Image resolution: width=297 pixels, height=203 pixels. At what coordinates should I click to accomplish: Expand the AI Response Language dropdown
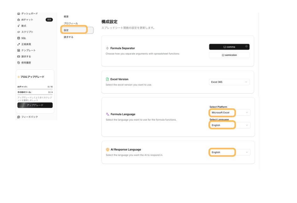coord(230,152)
